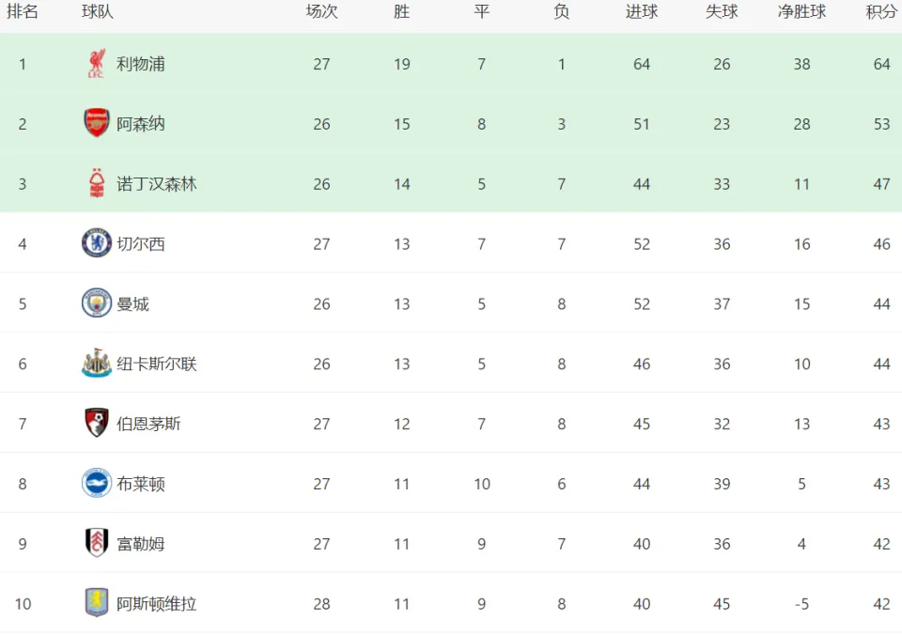Image resolution: width=902 pixels, height=635 pixels.
Task: Click the Aston Villa crest icon
Action: pos(97,603)
